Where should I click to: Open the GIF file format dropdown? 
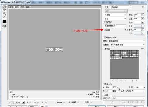pyautogui.click(x=116, y=11)
